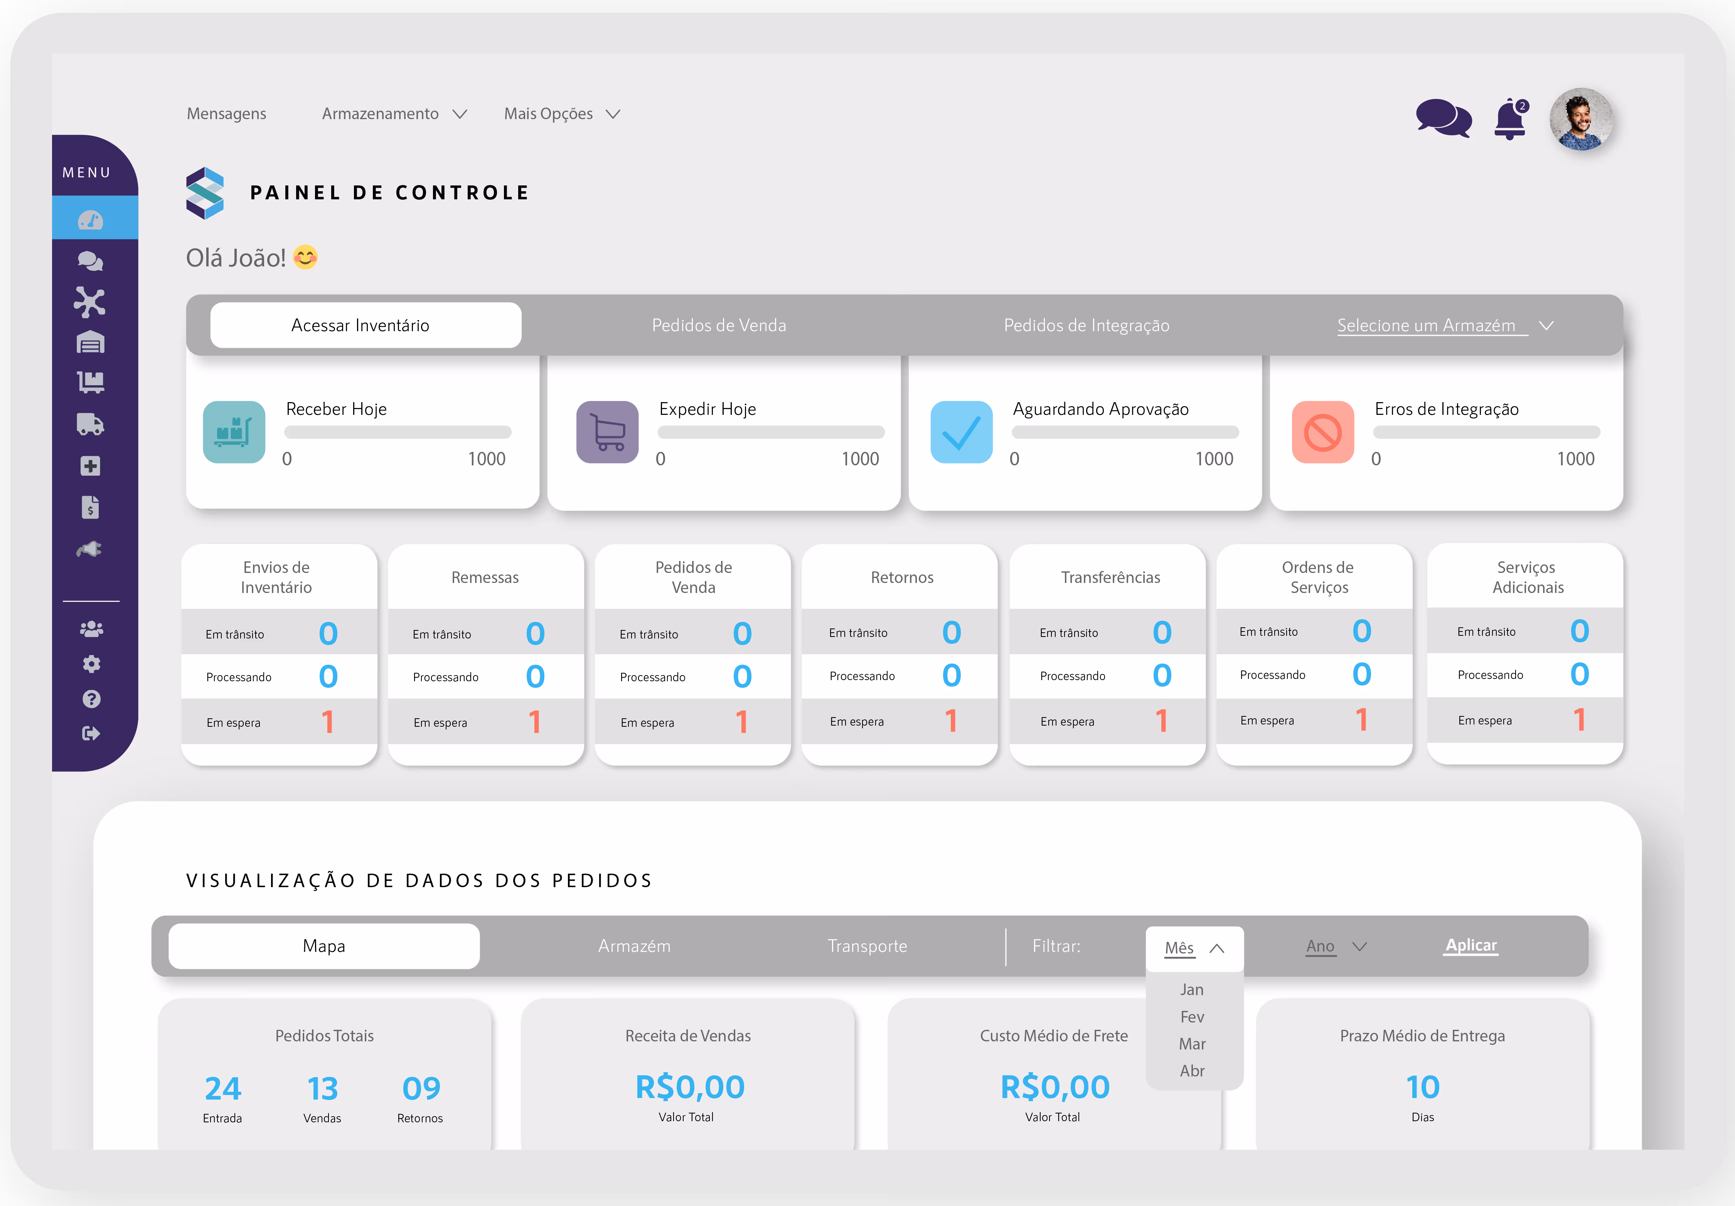Viewport: 1735px width, 1206px height.
Task: Click the user profile avatar photo
Action: (x=1580, y=120)
